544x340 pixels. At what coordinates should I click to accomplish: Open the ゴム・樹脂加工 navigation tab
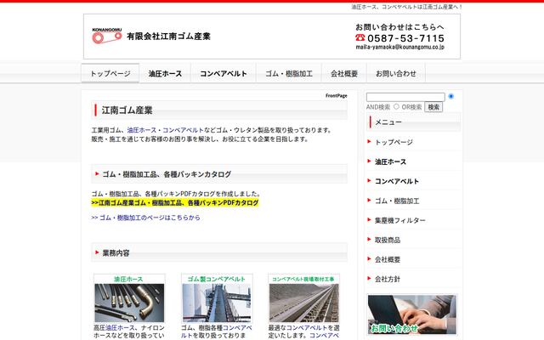(289, 73)
